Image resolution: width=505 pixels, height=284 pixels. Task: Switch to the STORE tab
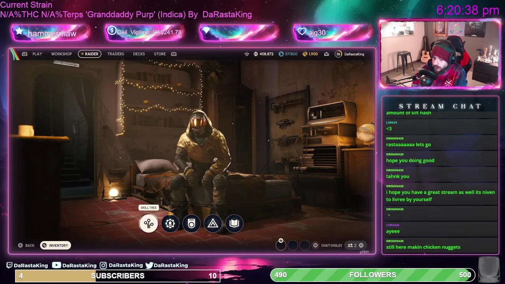[x=160, y=54]
